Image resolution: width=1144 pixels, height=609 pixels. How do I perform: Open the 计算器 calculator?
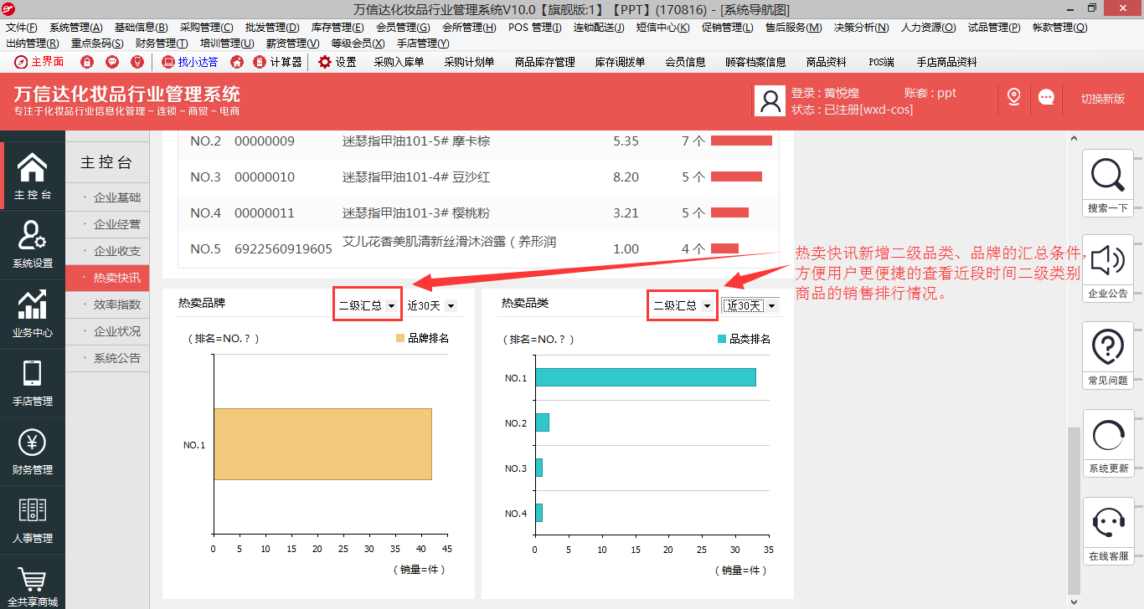click(x=278, y=62)
